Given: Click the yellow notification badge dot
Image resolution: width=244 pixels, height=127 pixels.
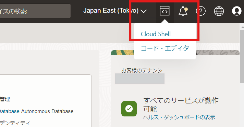Looking at the screenshot, I should coord(186,9).
